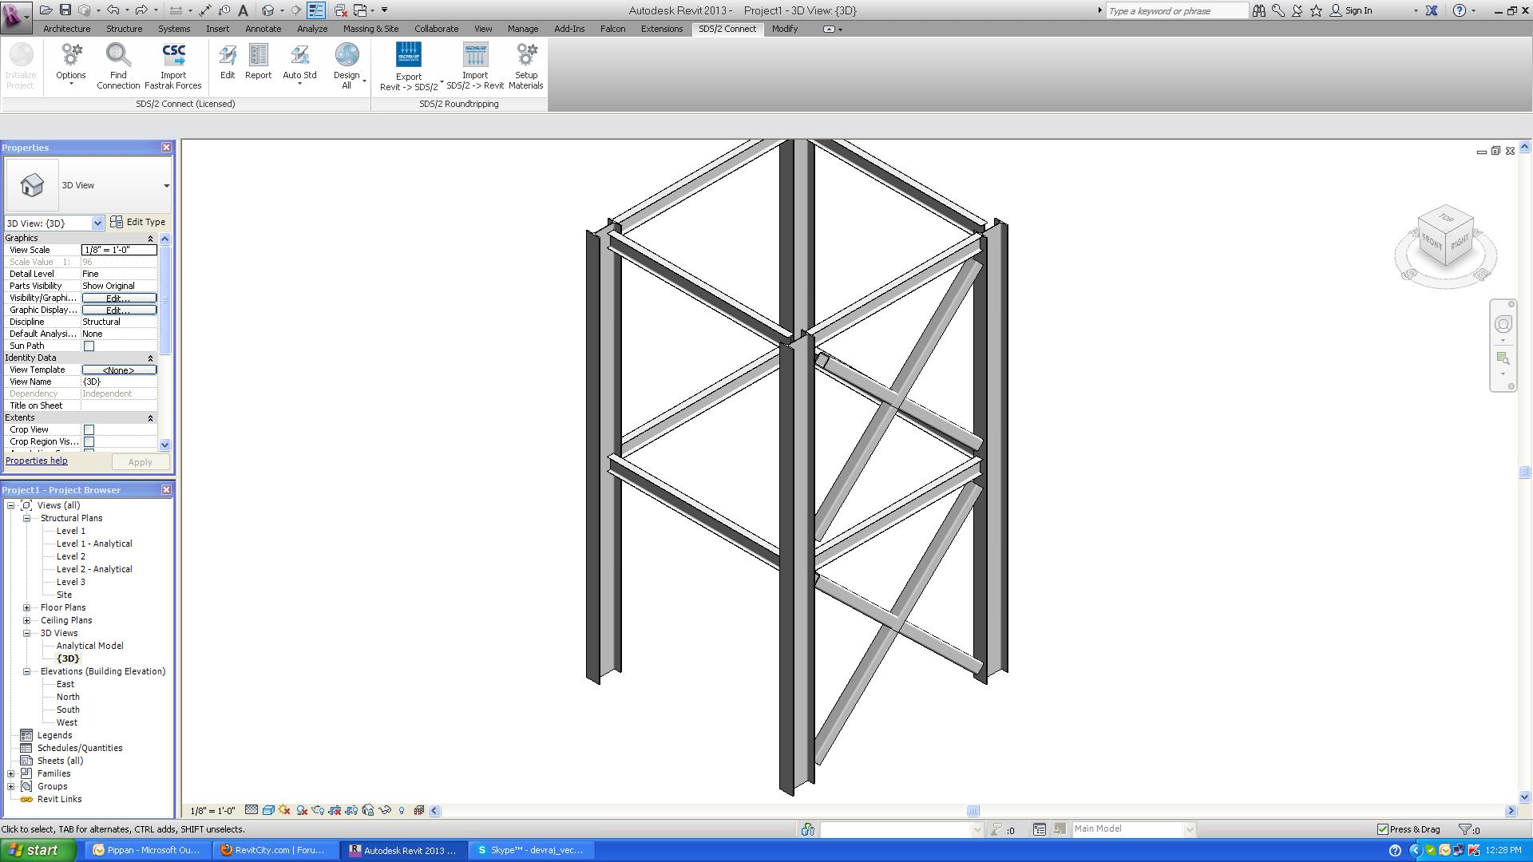Expand the Floor Plans tree node

[26, 607]
